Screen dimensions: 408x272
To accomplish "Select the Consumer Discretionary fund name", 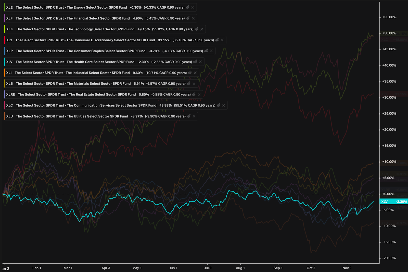I will click(x=85, y=40).
